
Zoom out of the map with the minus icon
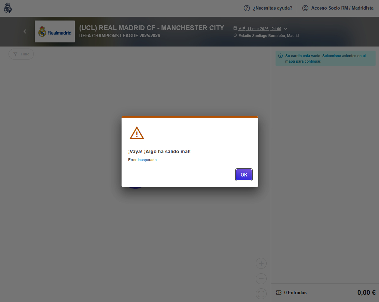point(261,279)
